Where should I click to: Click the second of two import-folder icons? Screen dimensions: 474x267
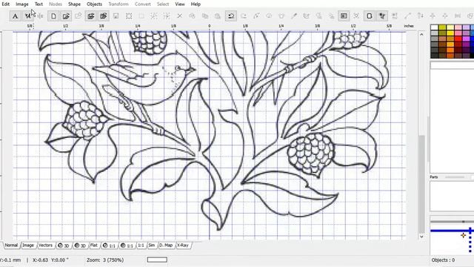tap(103, 16)
